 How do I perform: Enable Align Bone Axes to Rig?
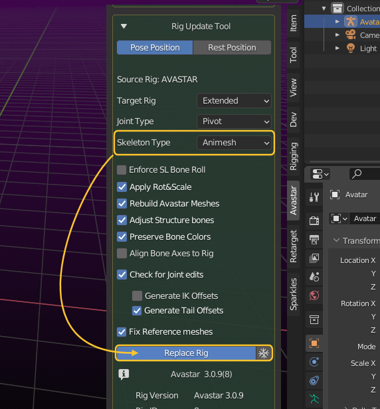click(x=122, y=253)
